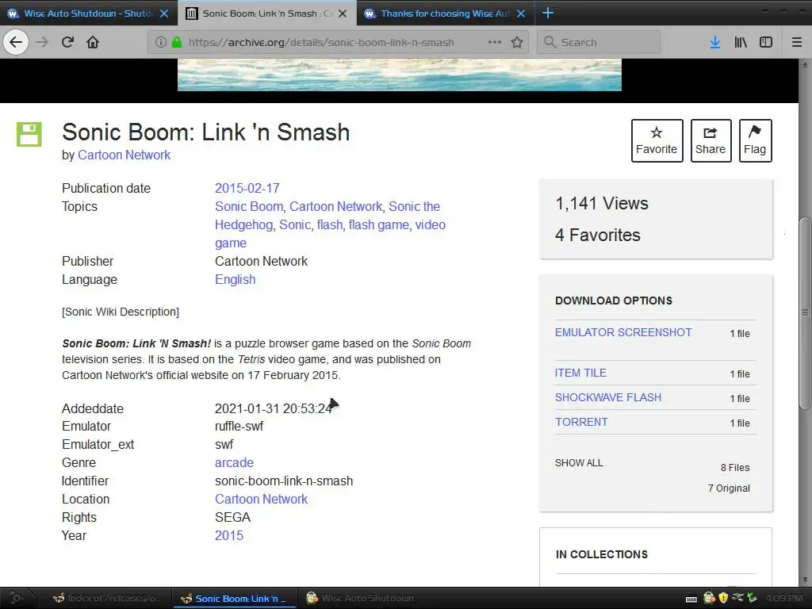This screenshot has height=609, width=812.
Task: Click the 7 Original files link
Action: (x=729, y=488)
